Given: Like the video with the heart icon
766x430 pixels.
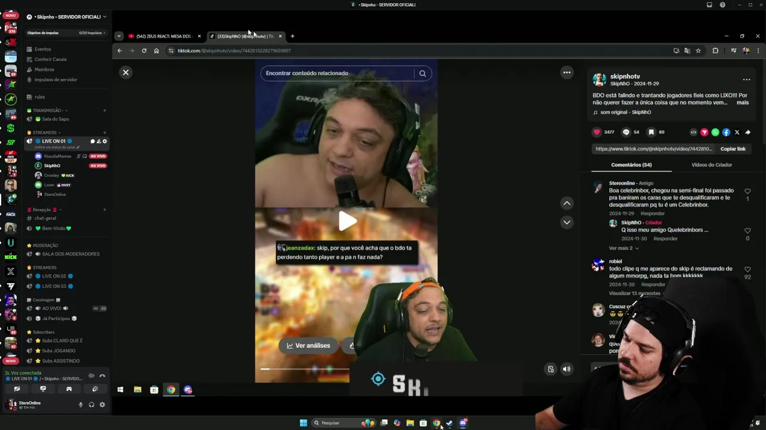Looking at the screenshot, I should (x=597, y=132).
